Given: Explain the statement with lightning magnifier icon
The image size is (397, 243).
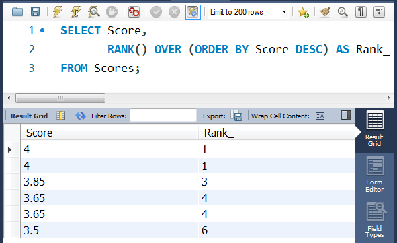Looking at the screenshot, I should click(93, 12).
